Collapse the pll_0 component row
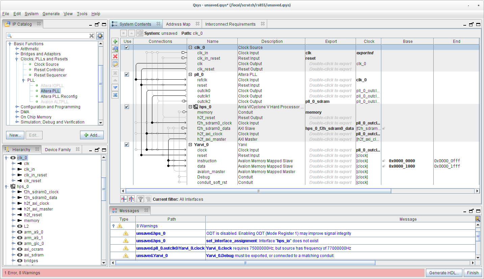The height and width of the screenshot is (279, 484). (190, 75)
